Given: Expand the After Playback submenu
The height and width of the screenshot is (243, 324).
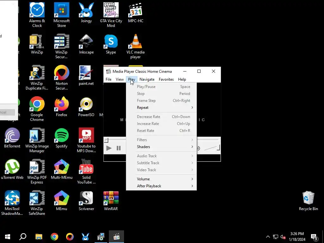Looking at the screenshot, I should (x=161, y=186).
